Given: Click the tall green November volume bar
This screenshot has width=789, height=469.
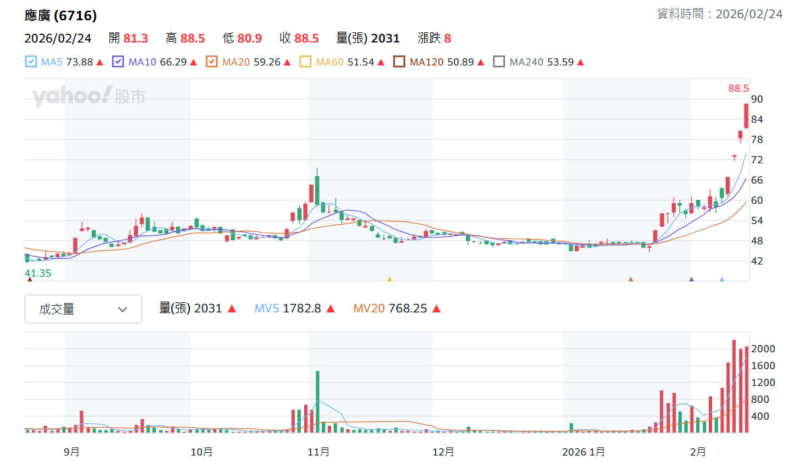Looking at the screenshot, I should pyautogui.click(x=318, y=402).
